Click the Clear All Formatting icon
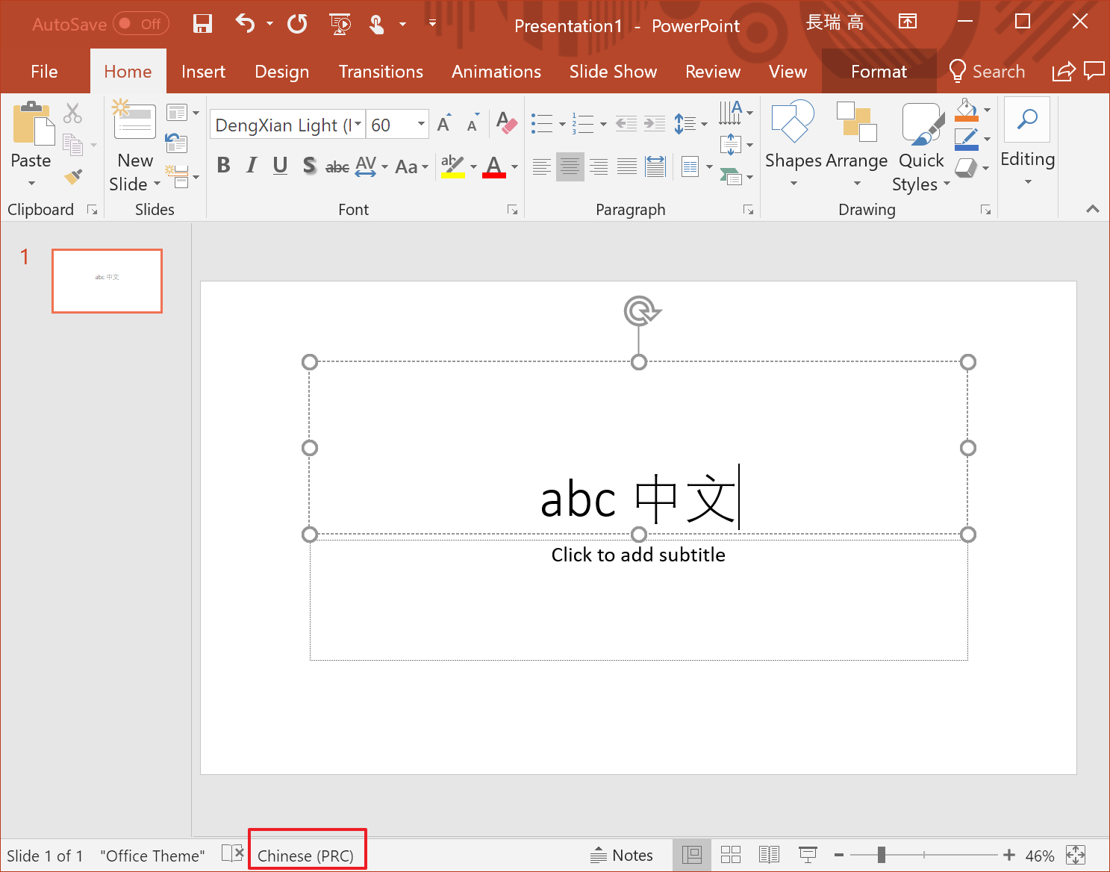The image size is (1110, 872). pos(506,123)
